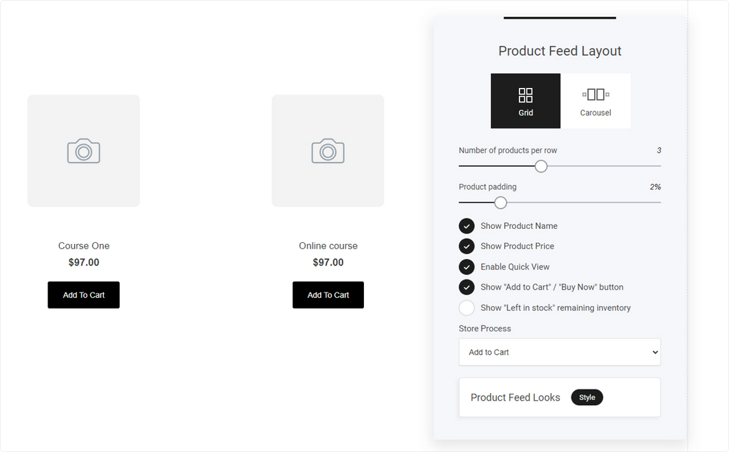The height and width of the screenshot is (452, 729).
Task: Select the Grid layout icon
Action: (525, 95)
